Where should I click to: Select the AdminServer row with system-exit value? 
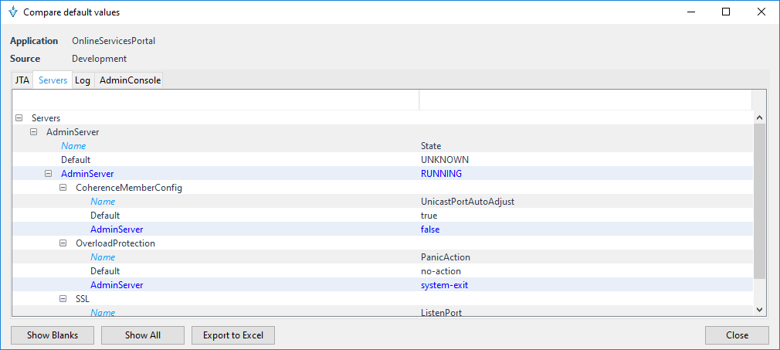pyautogui.click(x=116, y=285)
